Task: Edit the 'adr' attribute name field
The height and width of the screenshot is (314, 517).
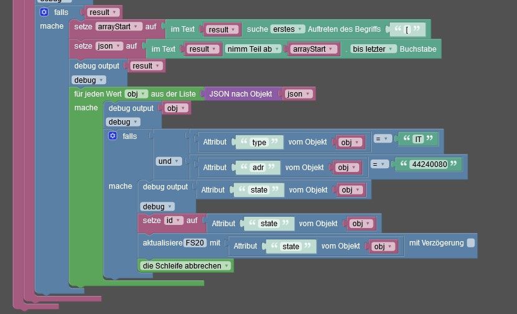Action: pyautogui.click(x=258, y=168)
